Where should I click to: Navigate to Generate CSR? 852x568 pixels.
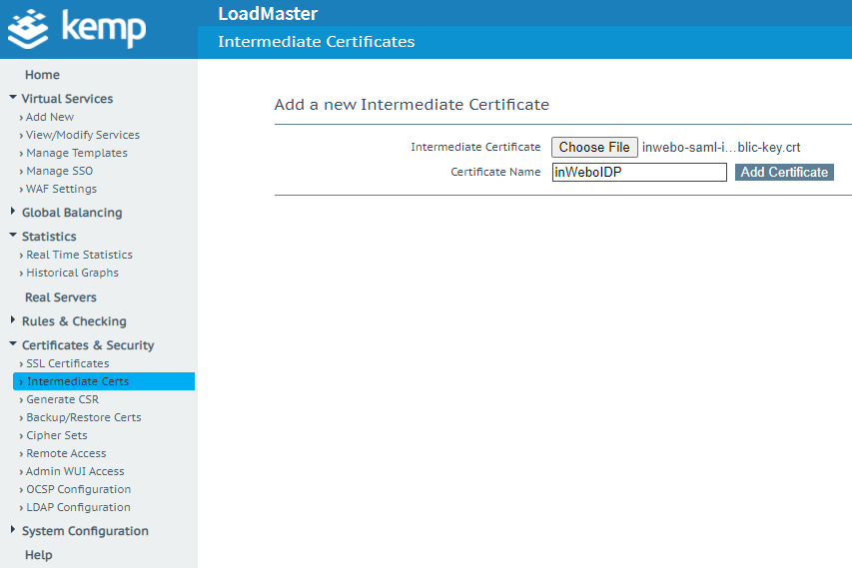pos(62,399)
